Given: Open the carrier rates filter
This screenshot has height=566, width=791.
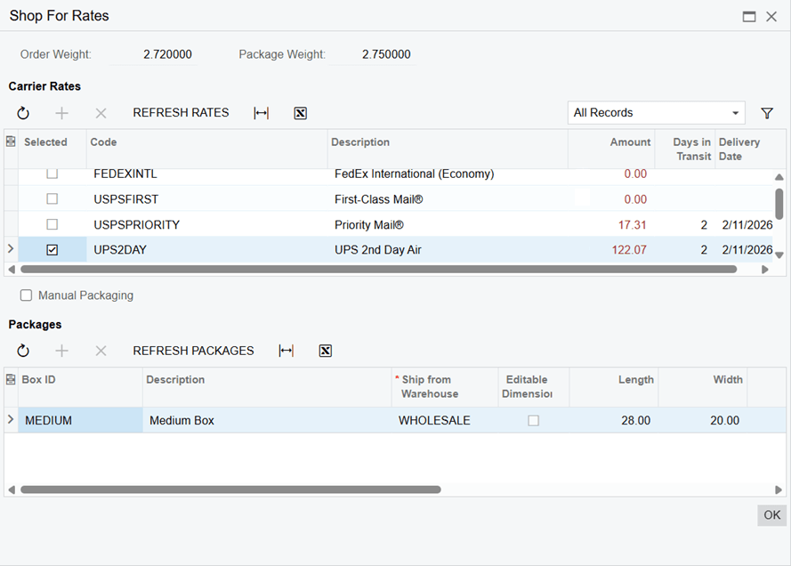Looking at the screenshot, I should [766, 113].
